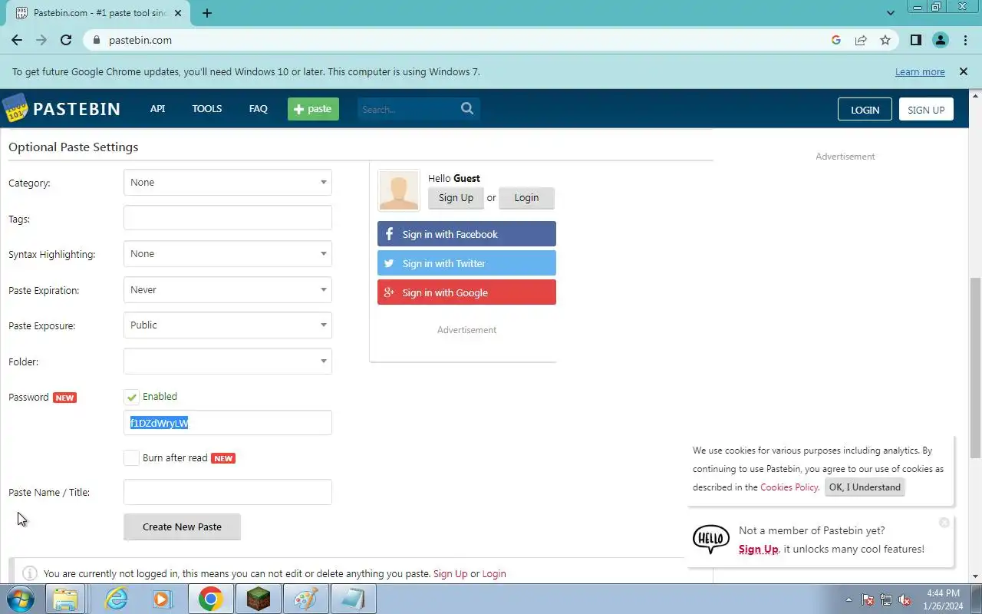Launch Internet Explorer from taskbar
The height and width of the screenshot is (614, 982).
pos(117,599)
